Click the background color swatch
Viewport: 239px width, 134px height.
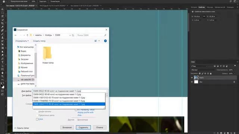click(x=3, y=87)
